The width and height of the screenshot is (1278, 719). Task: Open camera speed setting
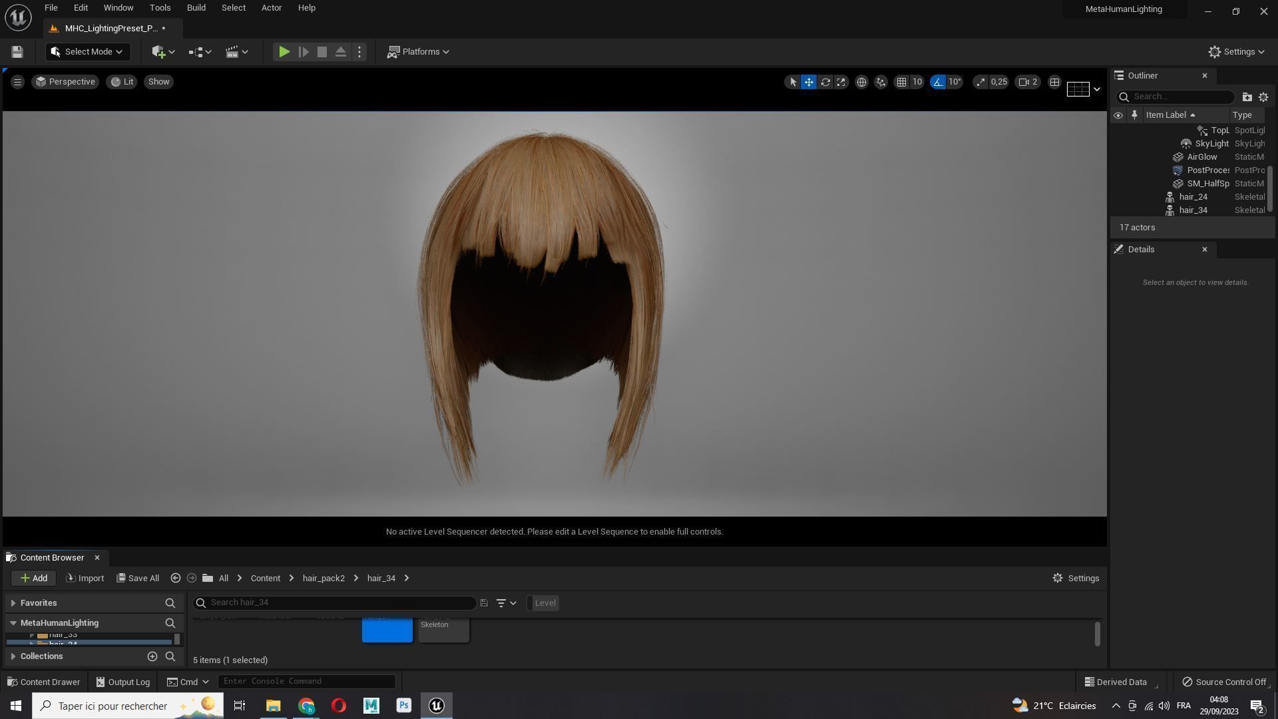1028,82
